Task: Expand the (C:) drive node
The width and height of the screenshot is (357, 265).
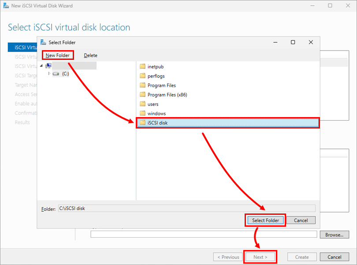Action: (x=49, y=74)
